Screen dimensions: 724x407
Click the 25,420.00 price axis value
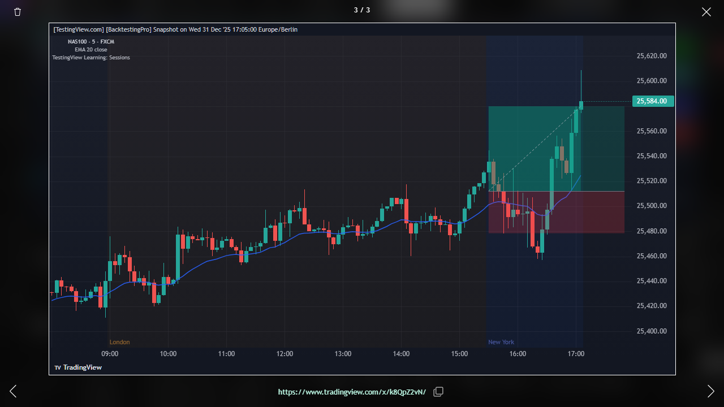point(652,306)
